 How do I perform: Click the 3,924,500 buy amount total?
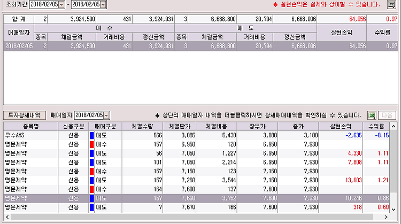coord(82,19)
